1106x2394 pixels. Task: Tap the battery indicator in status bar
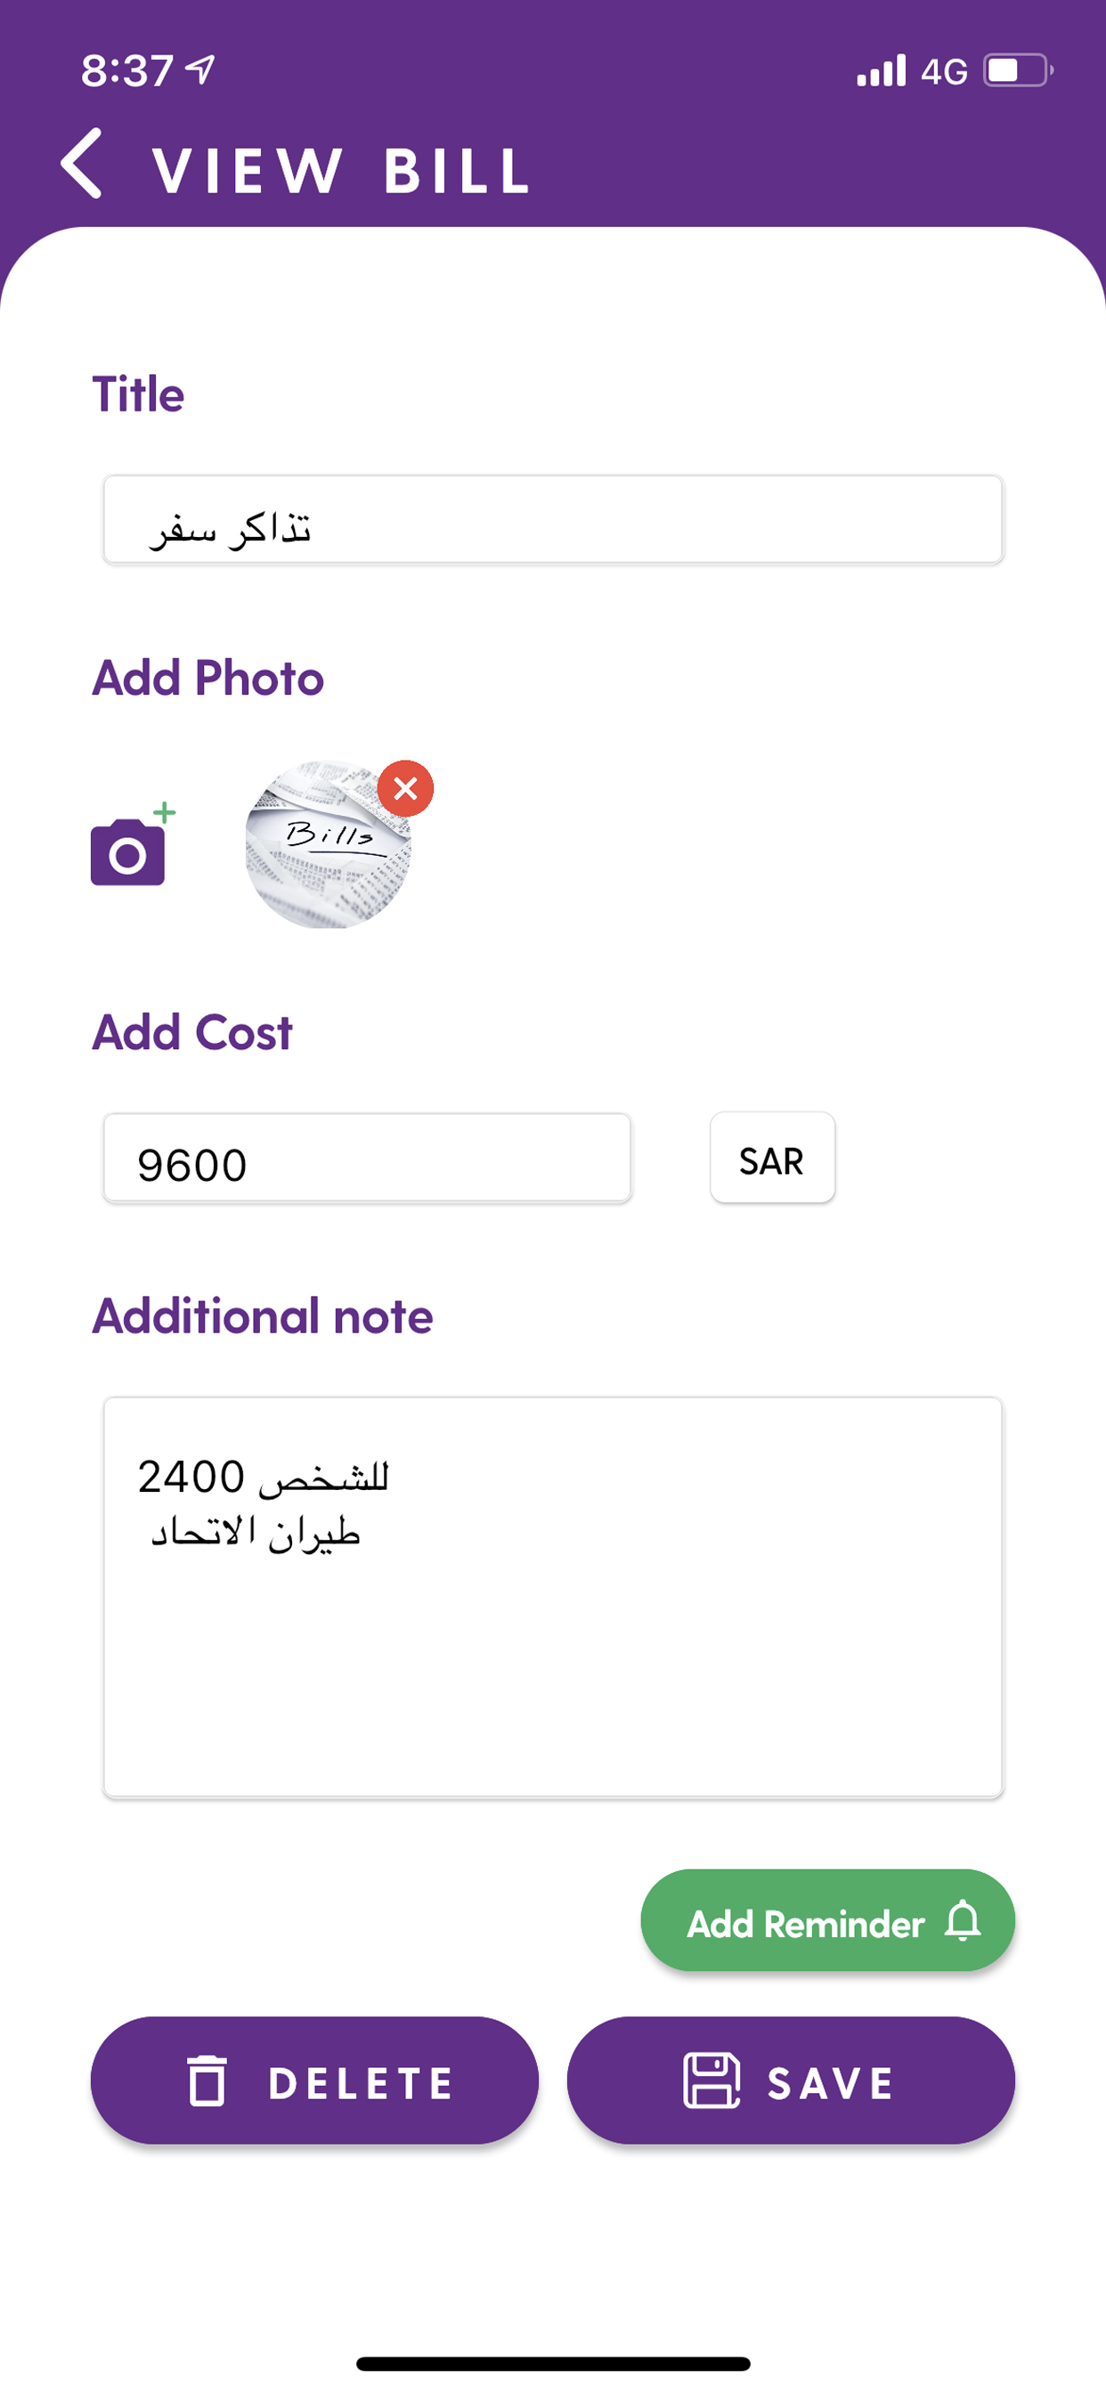click(x=1019, y=70)
